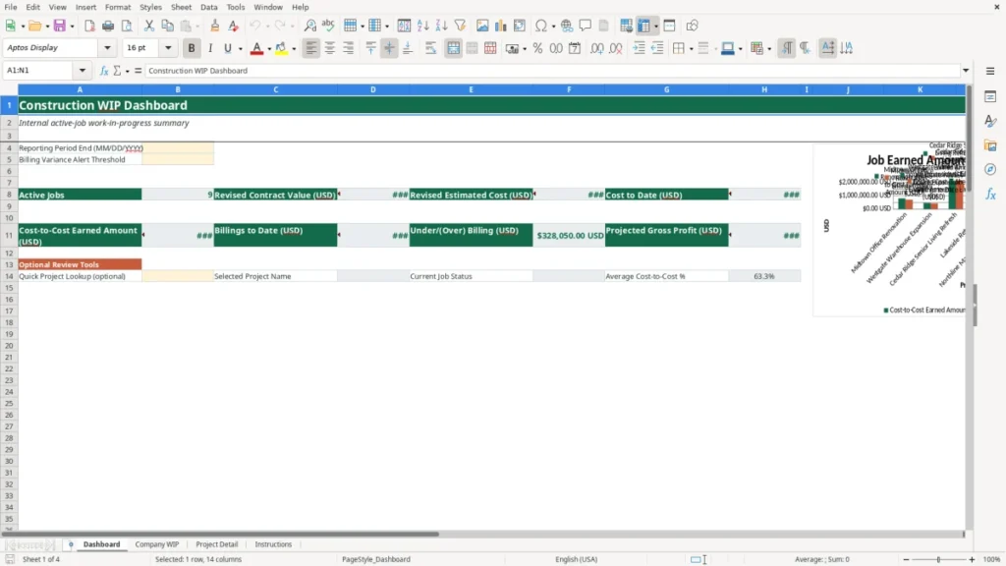The height and width of the screenshot is (566, 1006).
Task: Toggle Italic formatting
Action: click(x=210, y=48)
